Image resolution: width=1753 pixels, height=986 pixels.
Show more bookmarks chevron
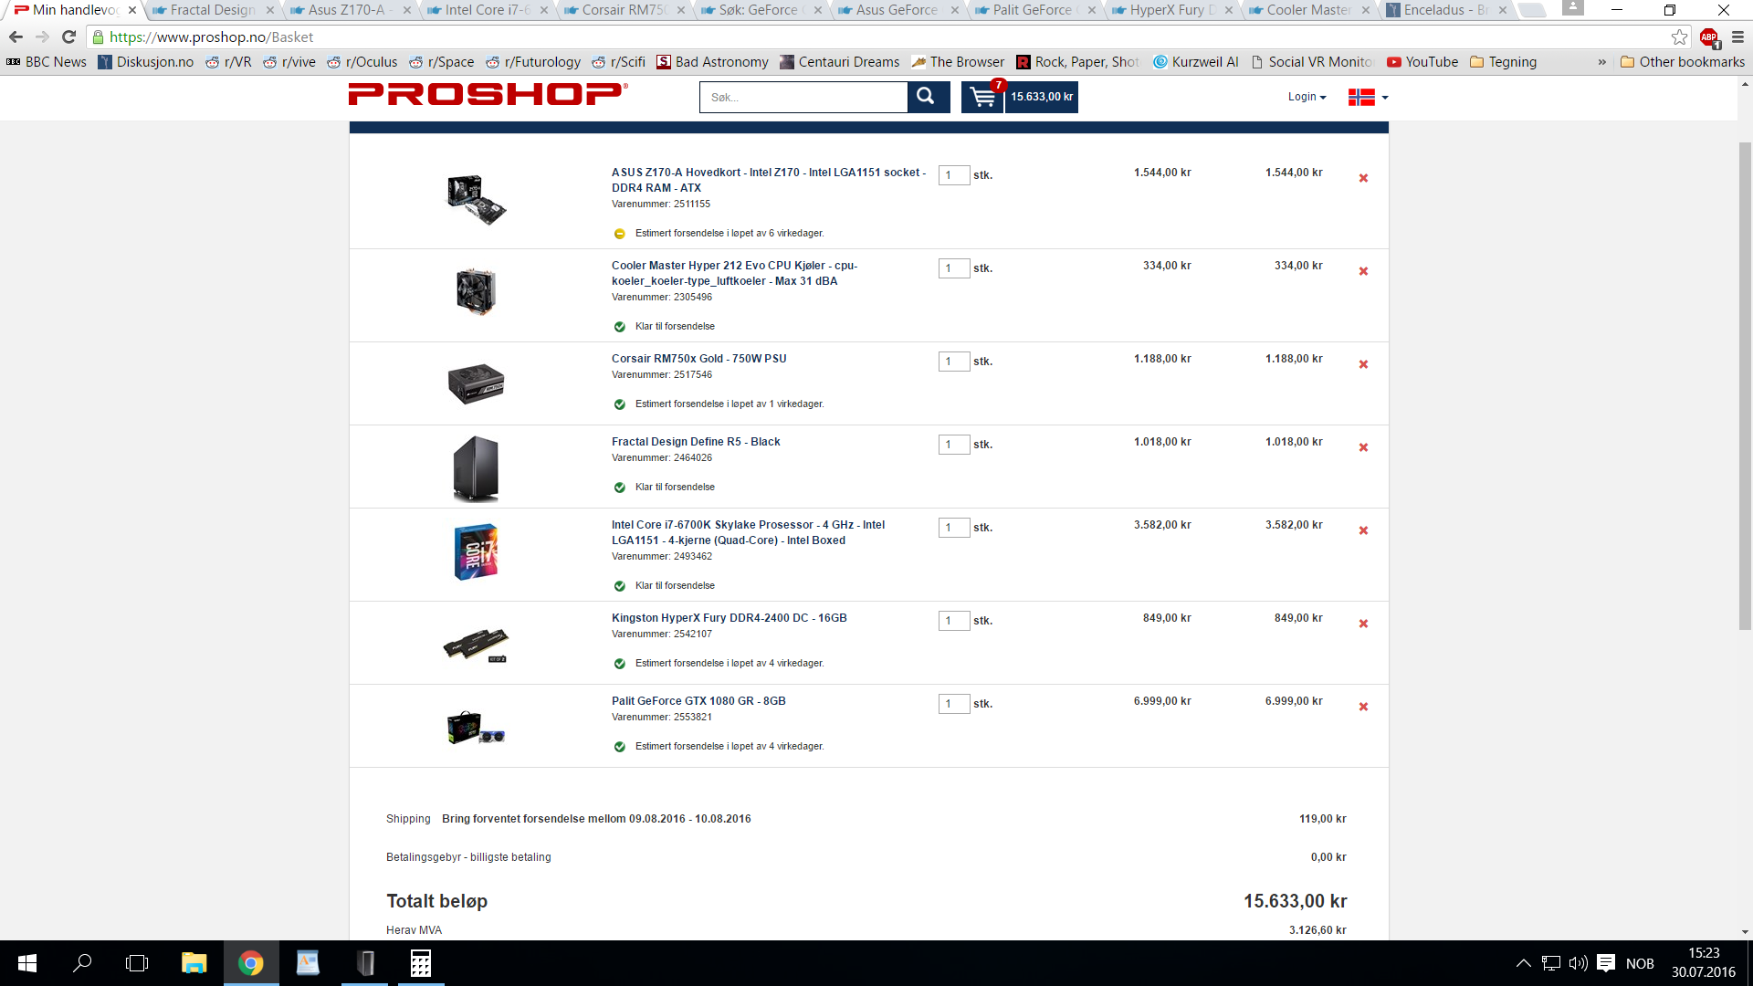coord(1601,62)
